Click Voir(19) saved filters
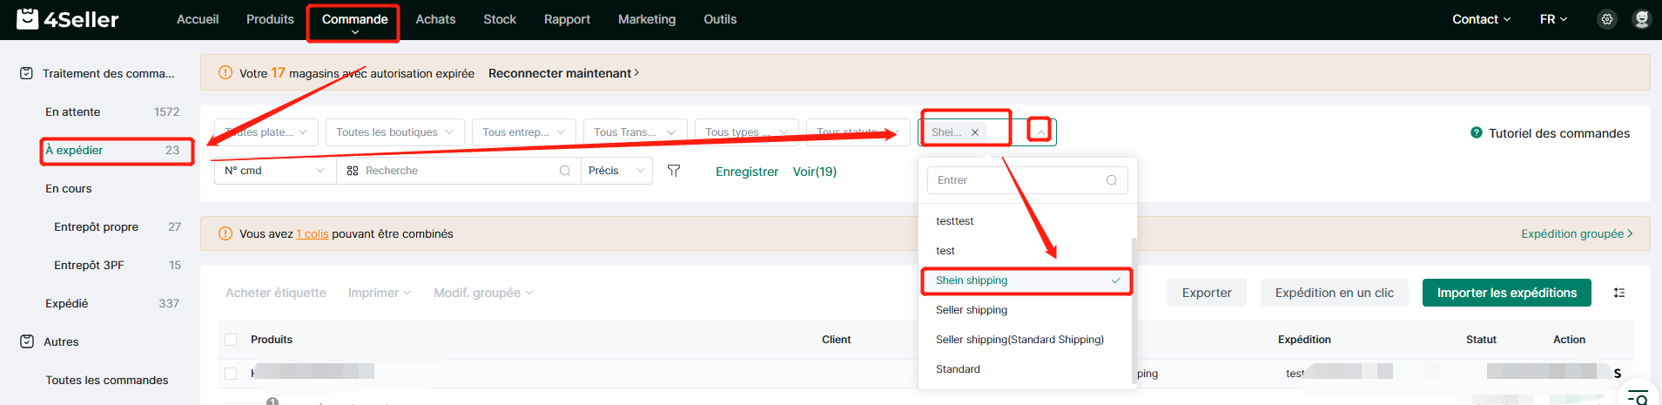This screenshot has width=1662, height=405. point(815,172)
